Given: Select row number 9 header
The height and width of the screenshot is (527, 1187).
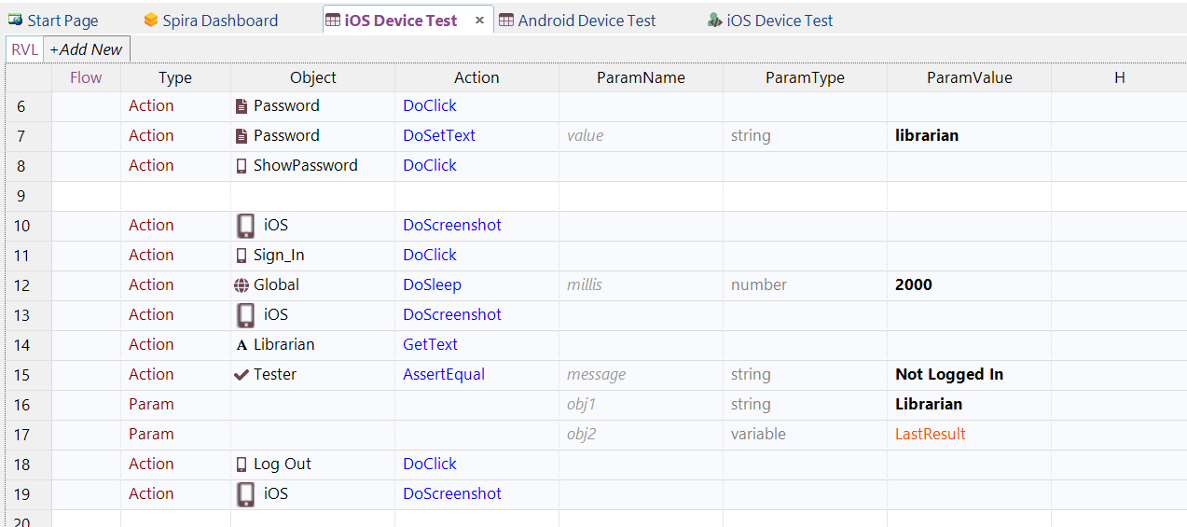Looking at the screenshot, I should (28, 196).
